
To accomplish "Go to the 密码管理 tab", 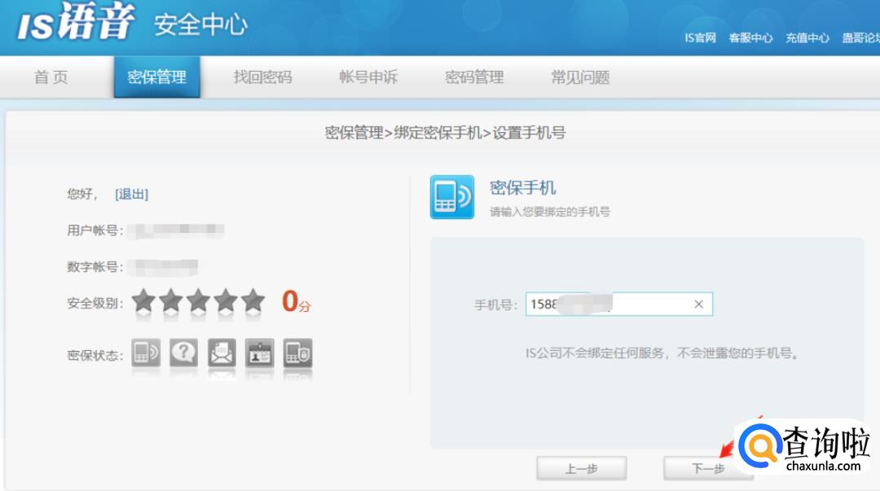I will [x=474, y=77].
